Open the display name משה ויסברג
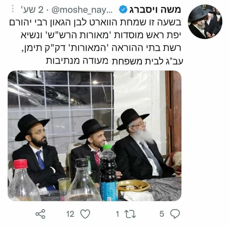 click(x=155, y=10)
